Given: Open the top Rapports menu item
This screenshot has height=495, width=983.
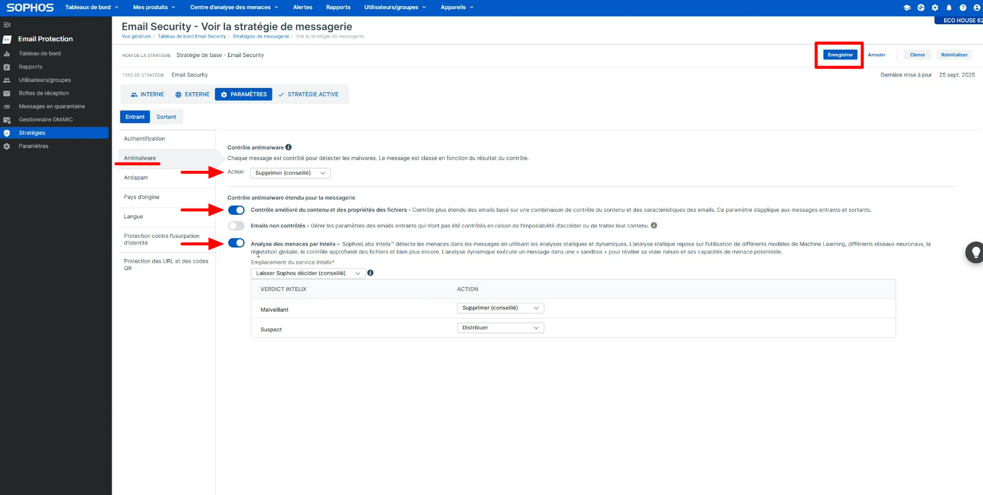Looking at the screenshot, I should pos(338,7).
